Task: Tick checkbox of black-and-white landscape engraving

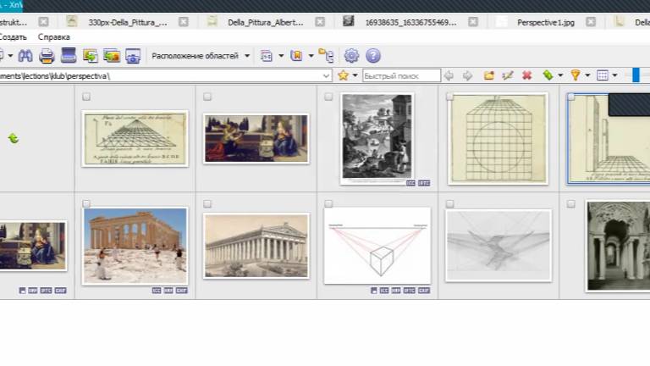Action: (x=328, y=97)
